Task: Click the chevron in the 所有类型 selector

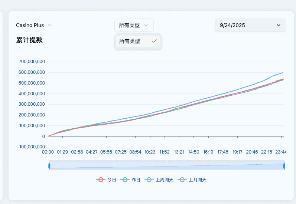Action: coord(146,25)
